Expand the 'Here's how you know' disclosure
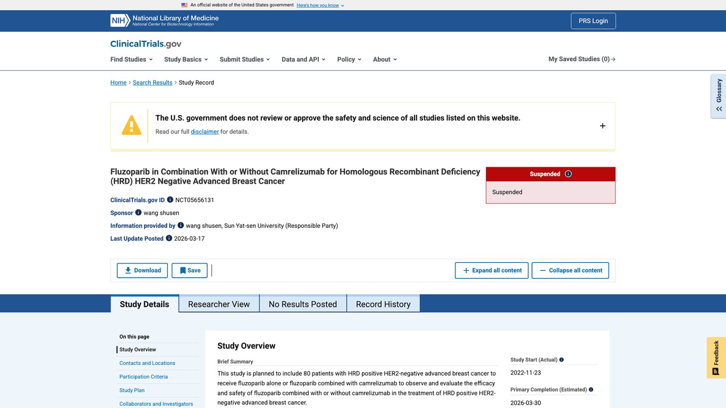 pyautogui.click(x=320, y=5)
